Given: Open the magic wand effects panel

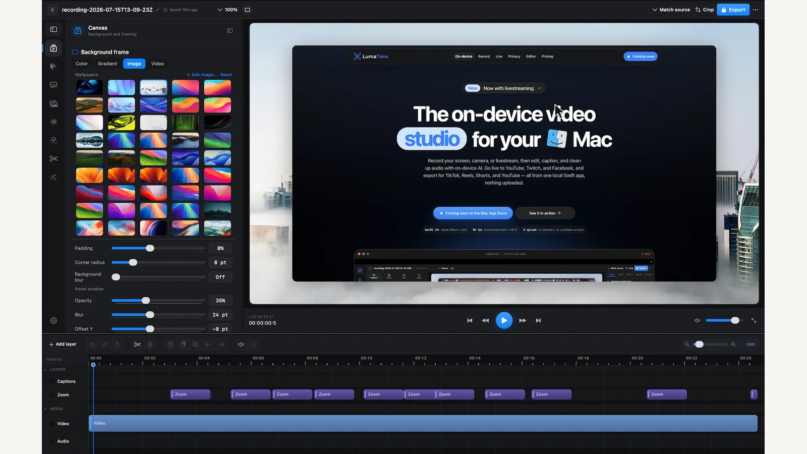Looking at the screenshot, I should coord(53,177).
